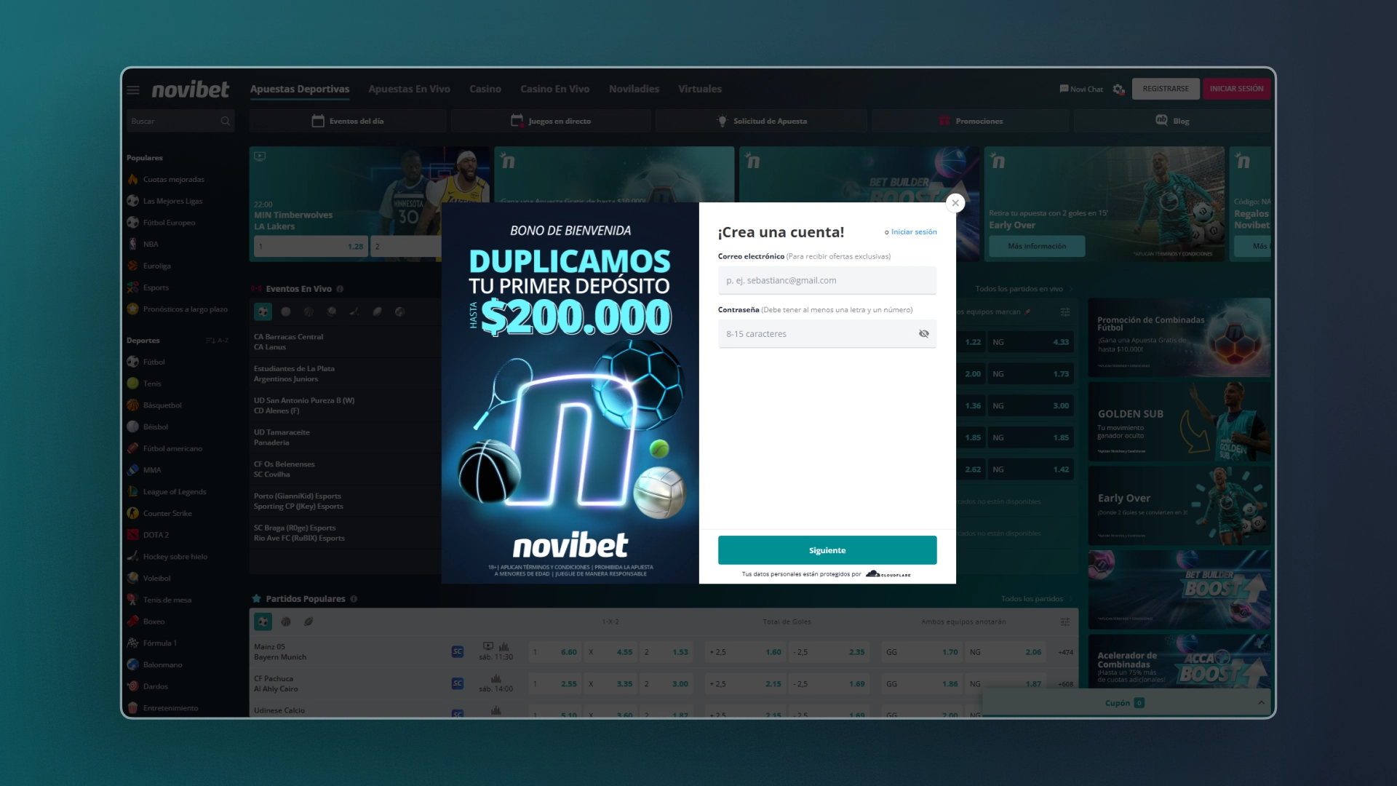Viewport: 1397px width, 786px height.
Task: Open NBA in sidebar
Action: tap(151, 245)
